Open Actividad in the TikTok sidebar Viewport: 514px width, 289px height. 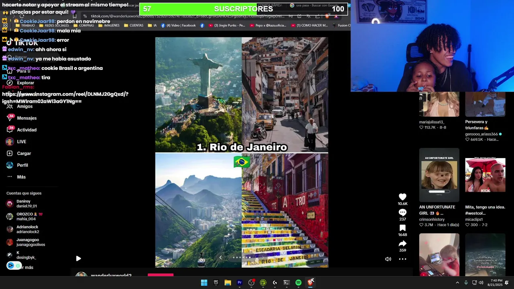tap(27, 130)
